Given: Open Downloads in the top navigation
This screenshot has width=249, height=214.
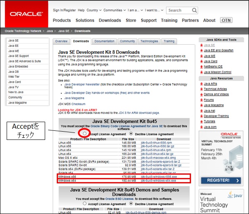Looking at the screenshot, I should (110, 20).
